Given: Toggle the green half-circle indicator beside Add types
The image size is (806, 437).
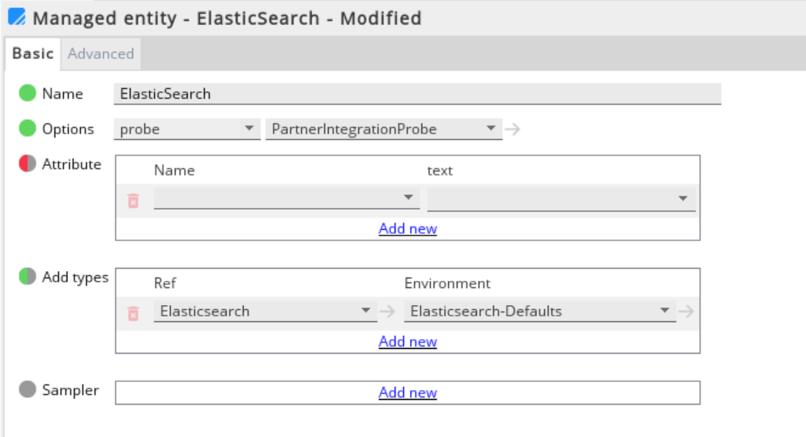Looking at the screenshot, I should pos(28,276).
